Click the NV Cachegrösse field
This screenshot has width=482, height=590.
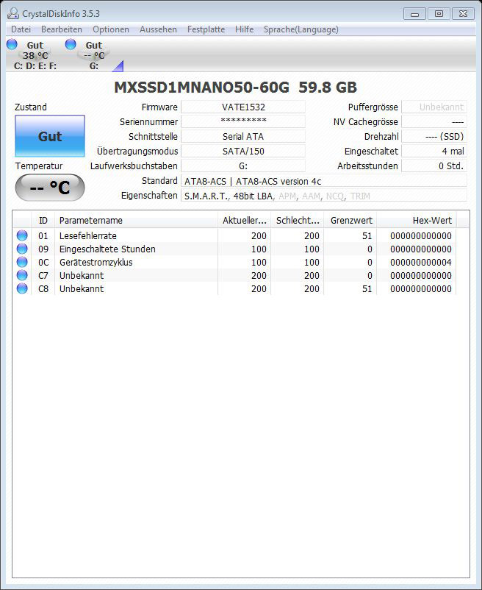click(x=434, y=121)
